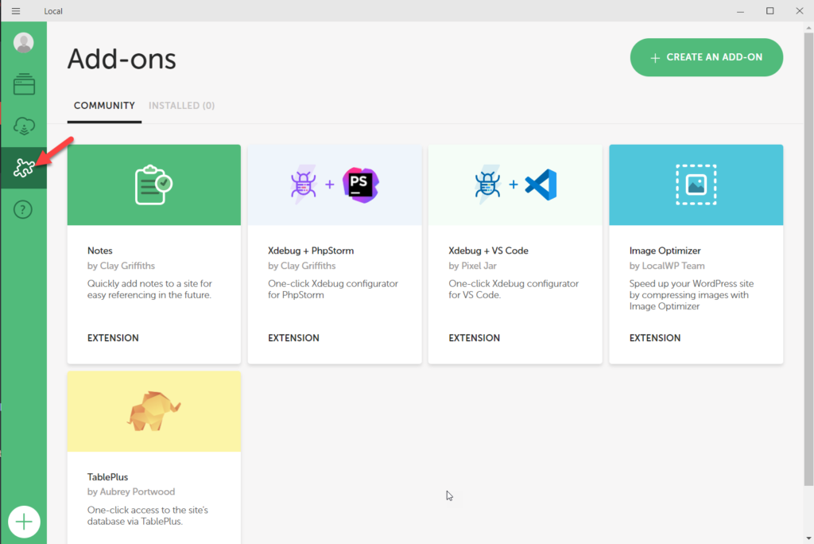Screen dimensions: 814x544
Task: Open the hamburger menu in title bar
Action: (16, 11)
